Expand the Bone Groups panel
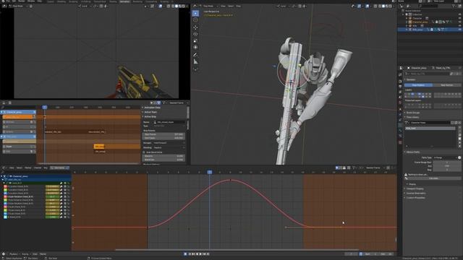Screen dimensions: 463x260 point(413,113)
